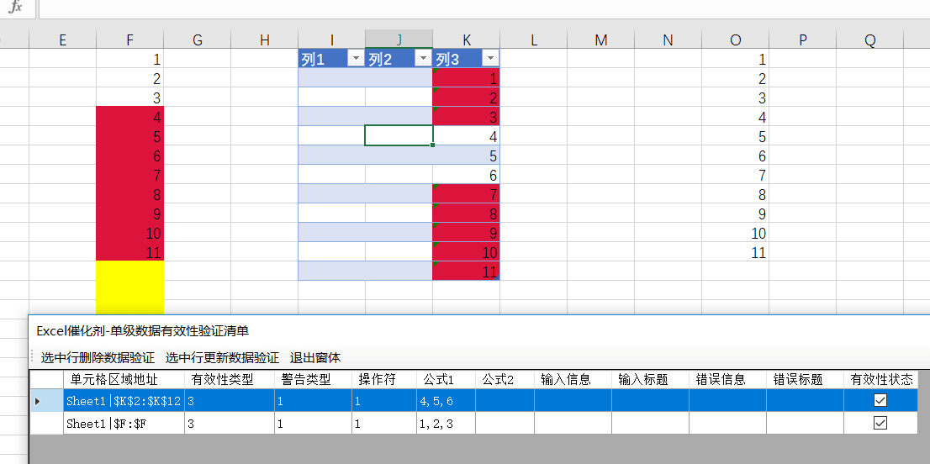Viewport: 930px width, 464px height.
Task: Click 有效性类型 grid column header
Action: pyautogui.click(x=230, y=379)
